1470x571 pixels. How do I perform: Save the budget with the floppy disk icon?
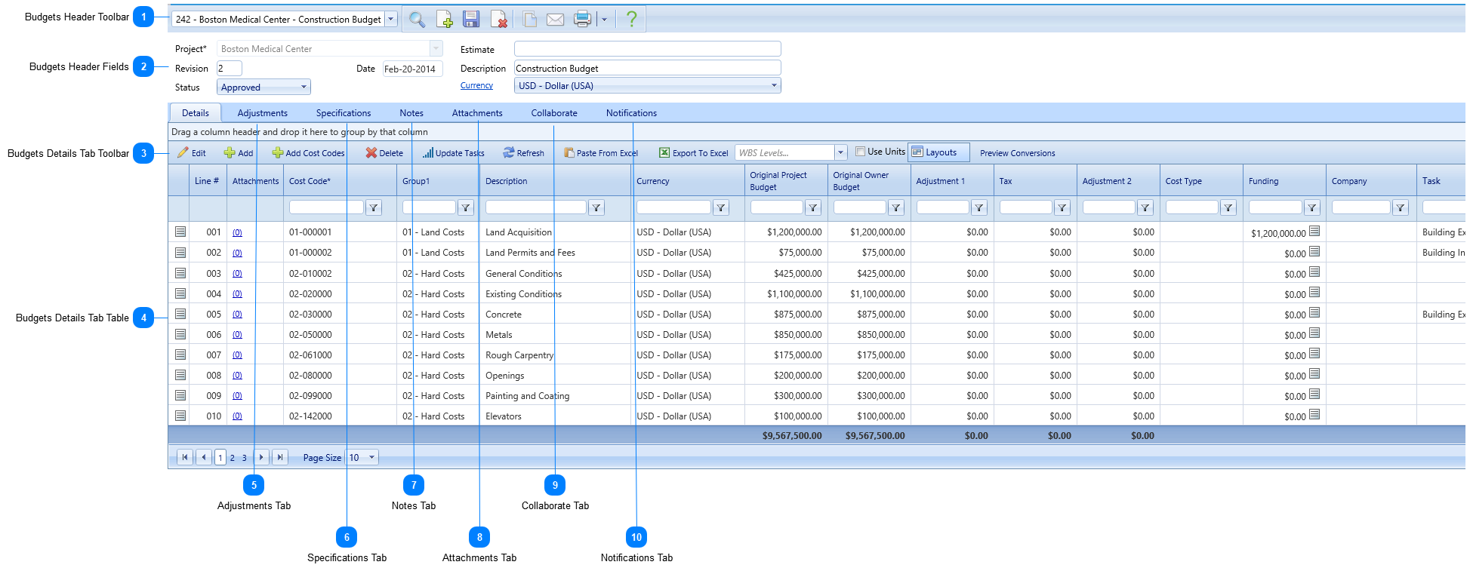[471, 20]
